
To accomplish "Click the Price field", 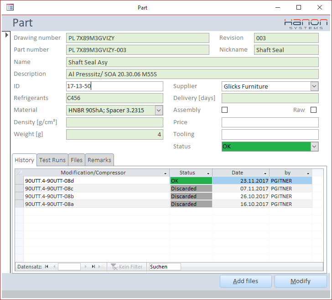I will 270,122.
